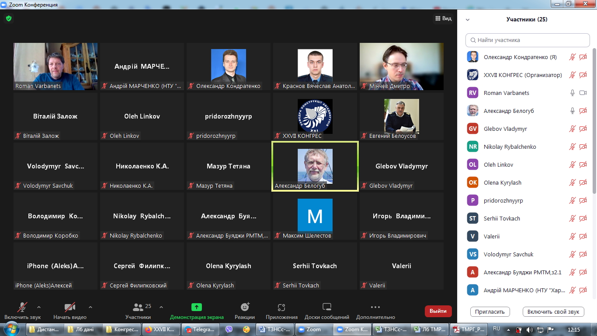Collapse participants panel using chevron
The width and height of the screenshot is (597, 336).
(x=468, y=20)
